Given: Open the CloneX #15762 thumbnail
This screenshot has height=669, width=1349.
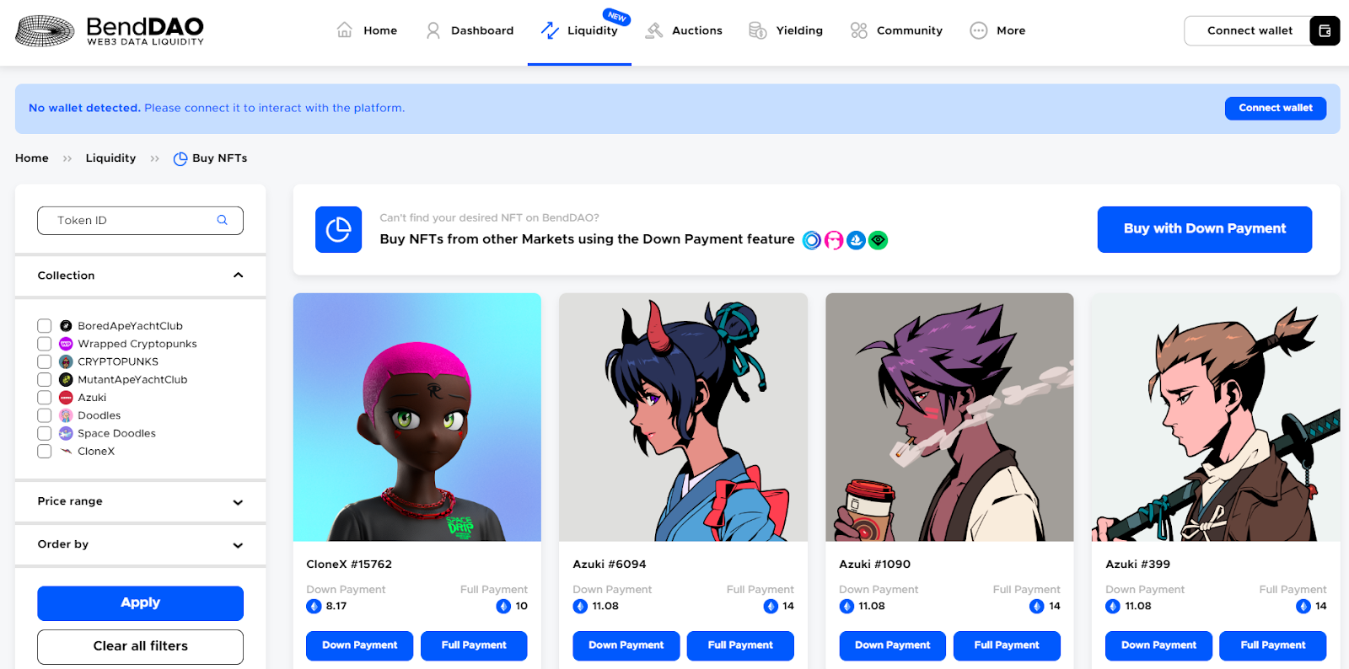Looking at the screenshot, I should [x=417, y=417].
